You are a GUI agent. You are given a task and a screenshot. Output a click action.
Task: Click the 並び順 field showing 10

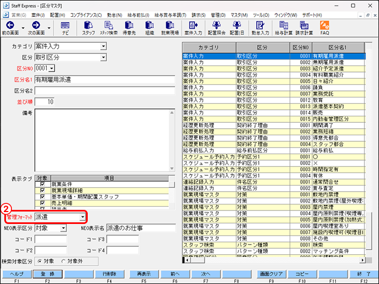click(44, 102)
